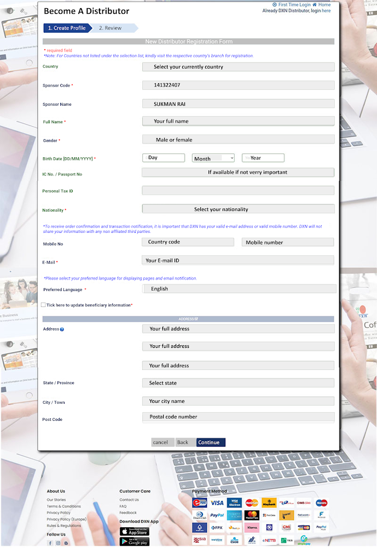Open the Gender dropdown

(x=239, y=139)
